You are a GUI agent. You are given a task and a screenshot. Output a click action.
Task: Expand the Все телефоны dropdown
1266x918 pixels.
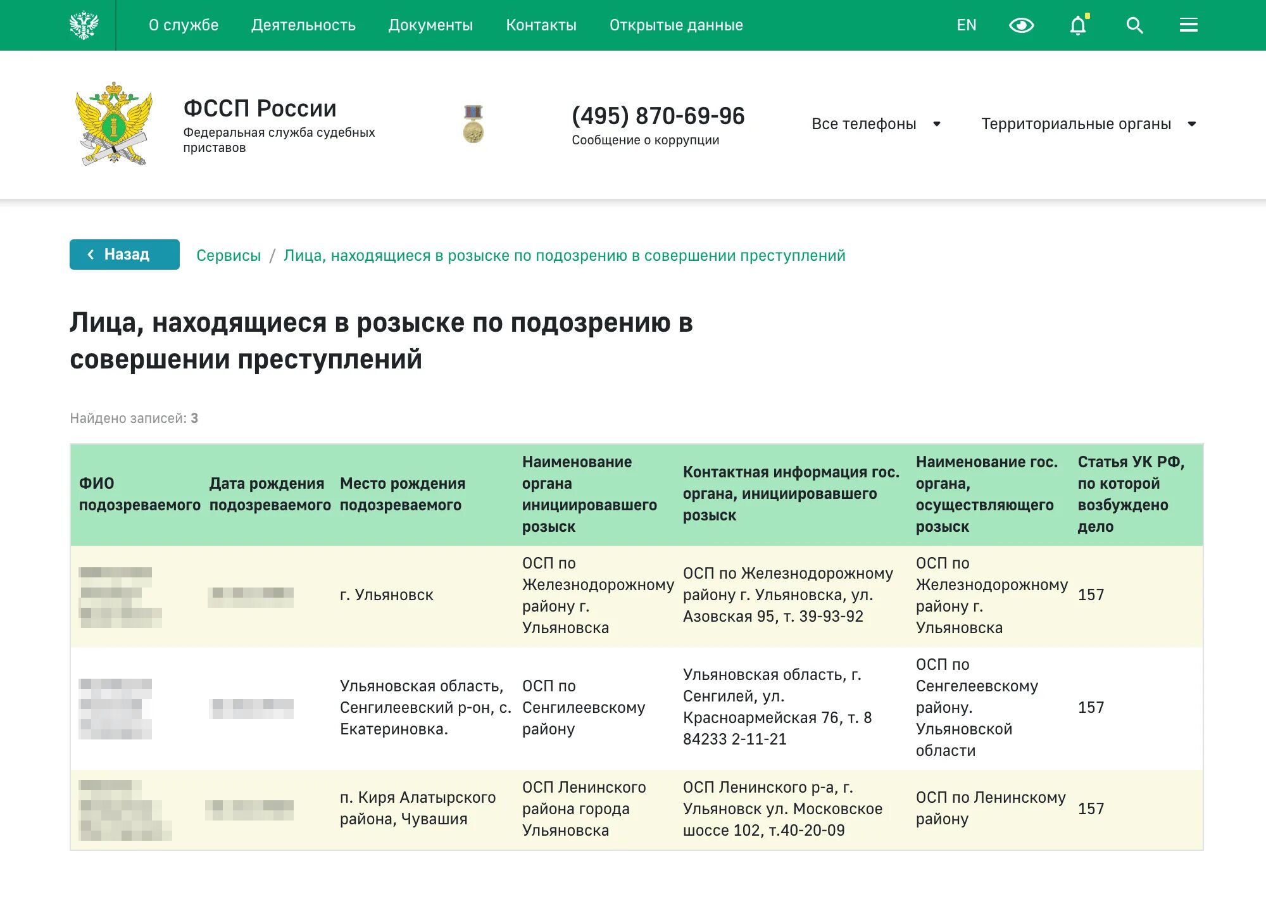[875, 124]
